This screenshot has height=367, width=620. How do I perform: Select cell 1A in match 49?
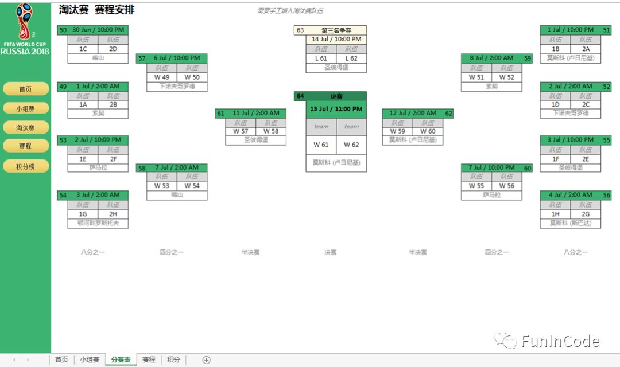point(83,105)
